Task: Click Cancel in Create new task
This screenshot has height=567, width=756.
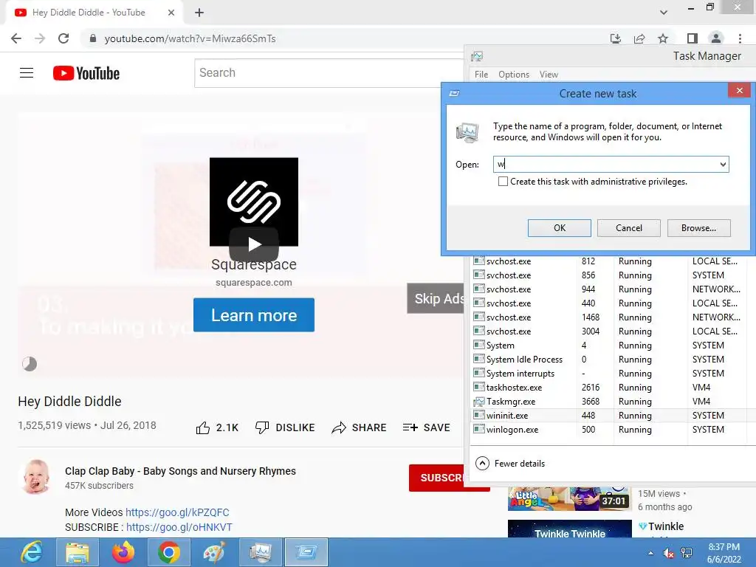Action: (x=629, y=228)
